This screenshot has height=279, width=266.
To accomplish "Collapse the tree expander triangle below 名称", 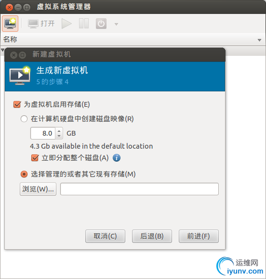I will click(2, 50).
